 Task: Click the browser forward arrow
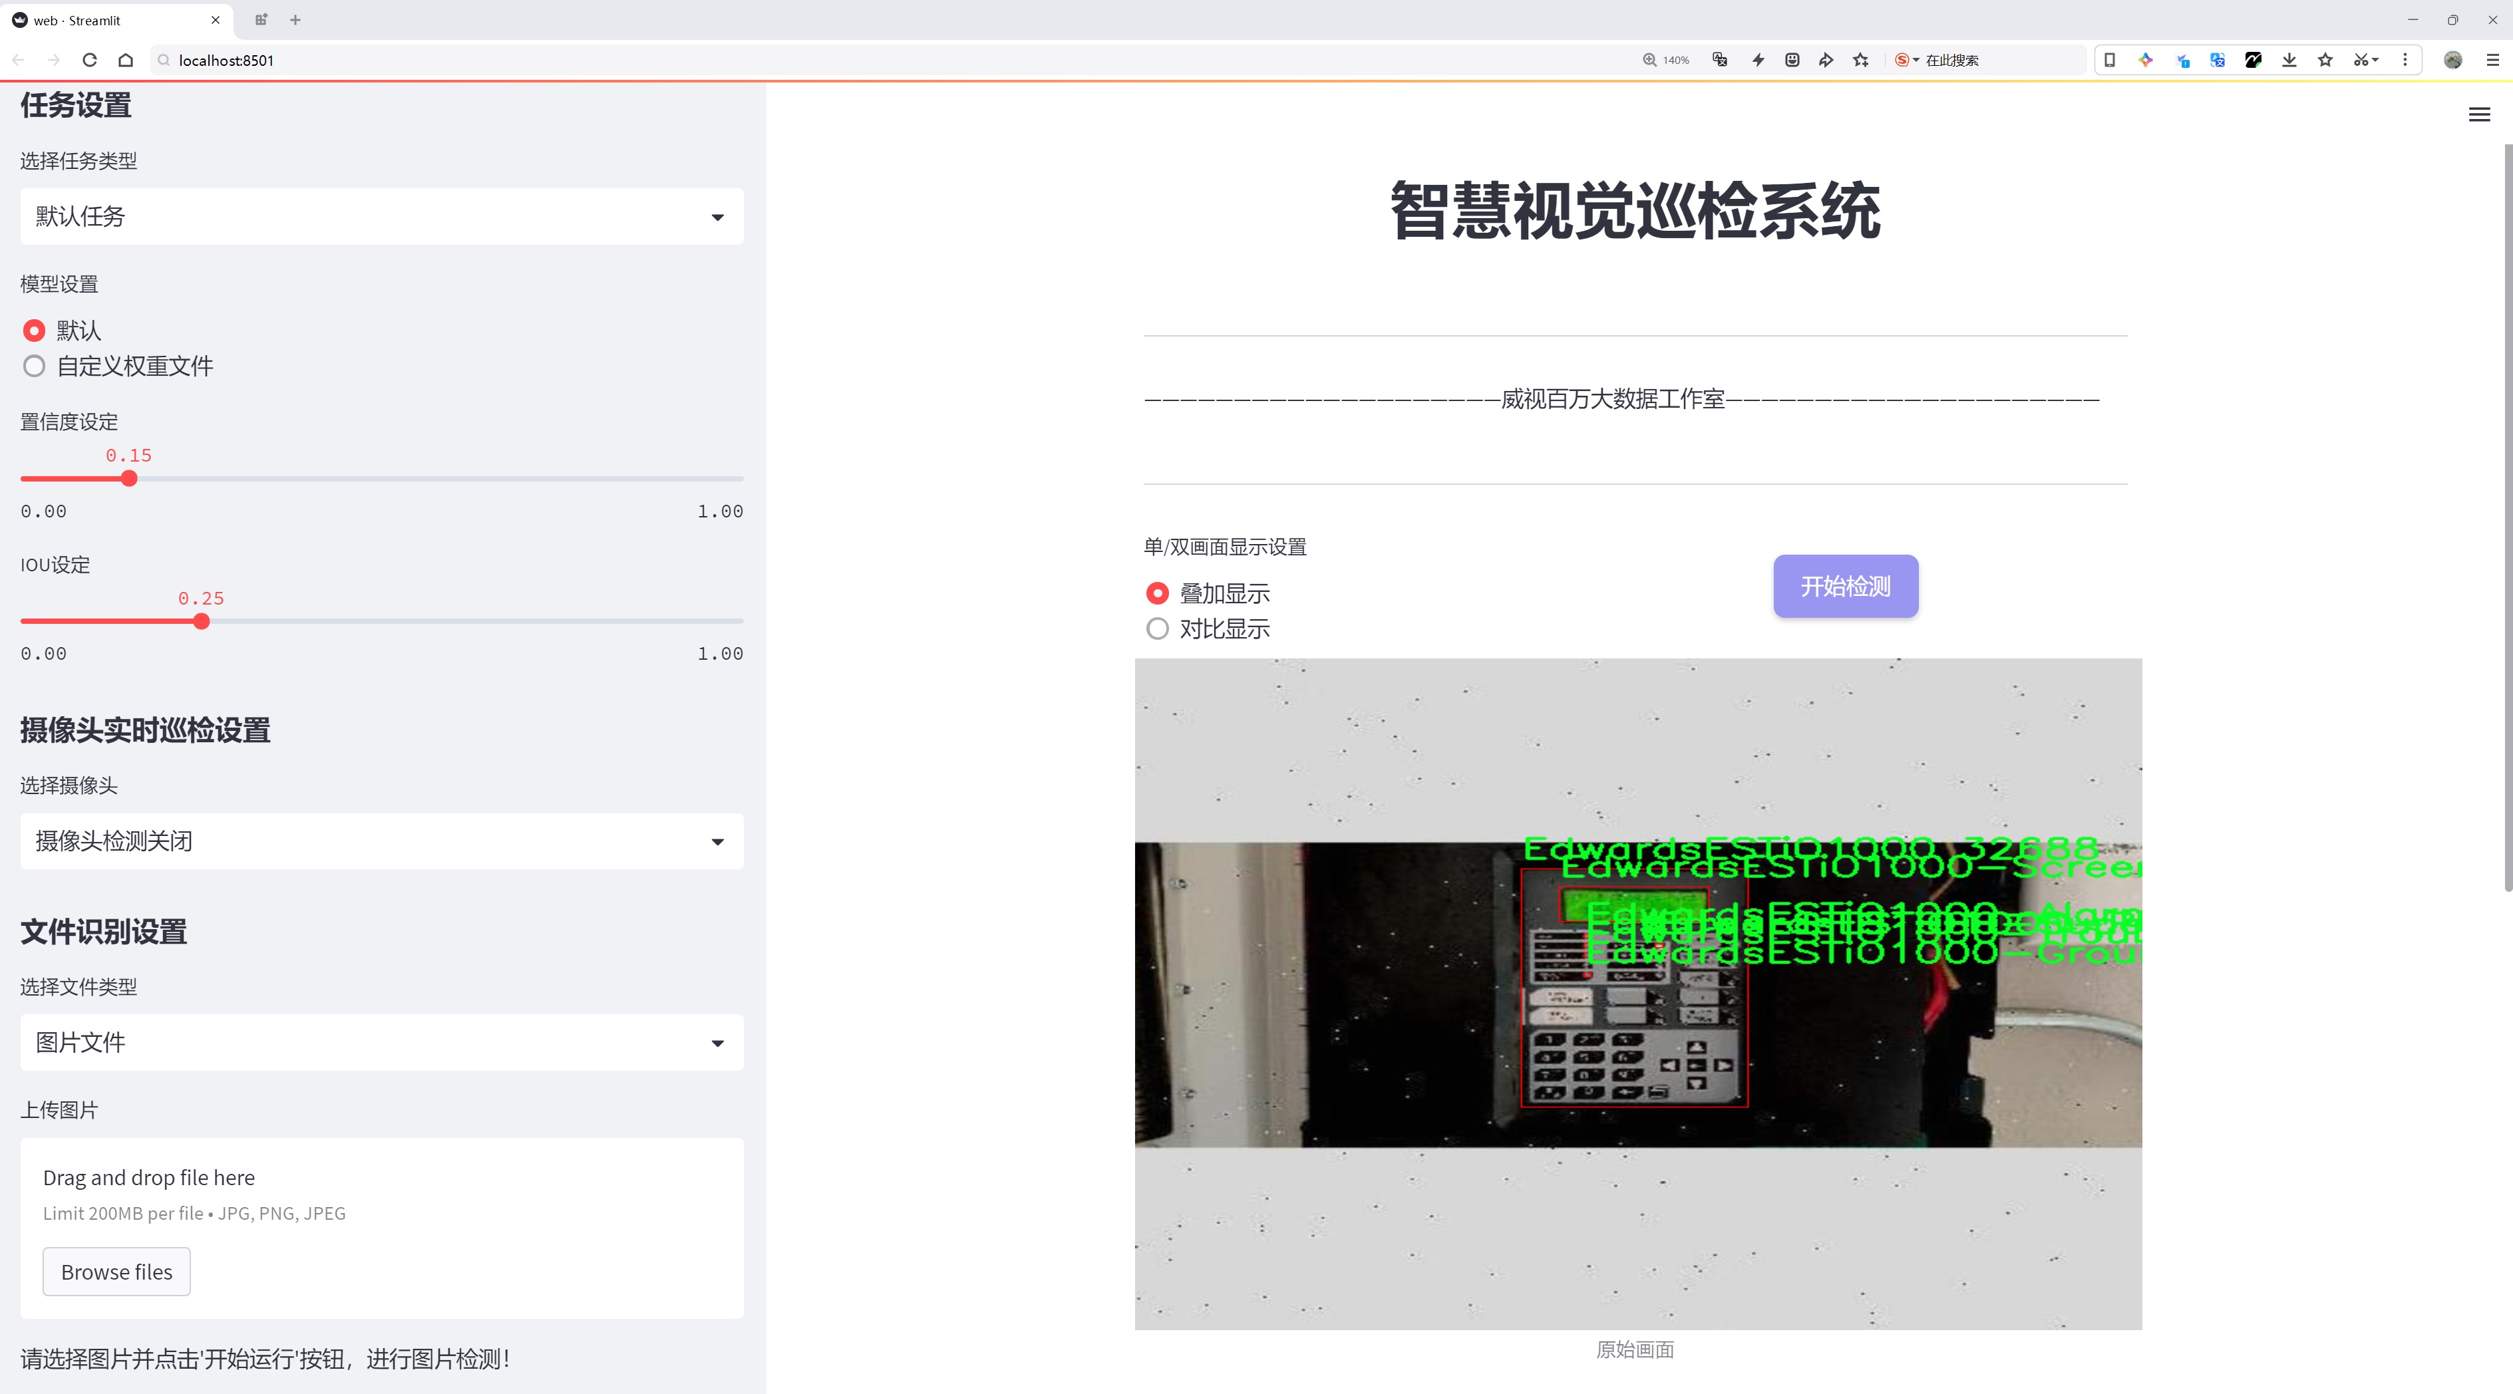(x=54, y=59)
